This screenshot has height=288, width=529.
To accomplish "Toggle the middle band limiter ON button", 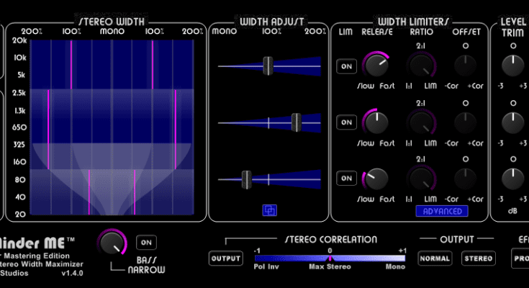I will click(x=346, y=122).
